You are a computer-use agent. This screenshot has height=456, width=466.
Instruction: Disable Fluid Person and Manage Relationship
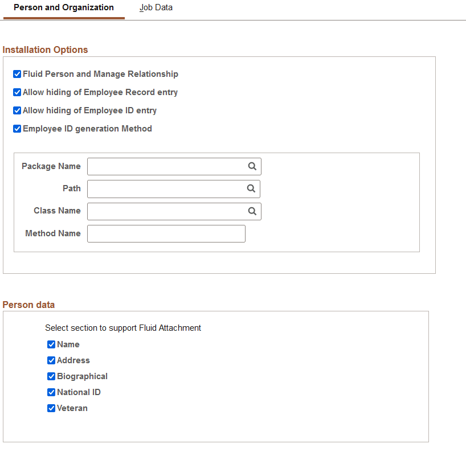coord(17,74)
